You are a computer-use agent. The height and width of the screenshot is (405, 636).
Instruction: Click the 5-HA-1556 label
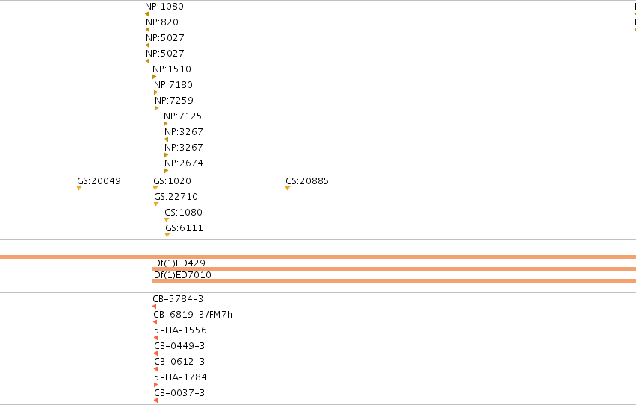coord(180,330)
